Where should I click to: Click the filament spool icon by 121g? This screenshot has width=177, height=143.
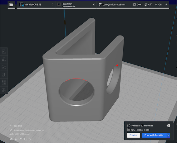coord(129,130)
